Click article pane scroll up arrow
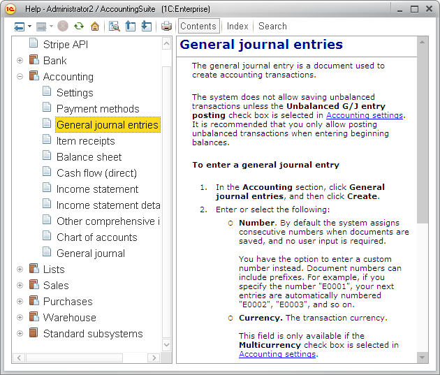The height and width of the screenshot is (375, 440). point(422,42)
